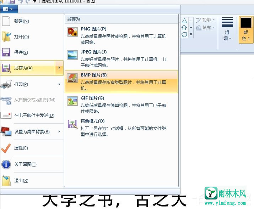Click the 属性(E) label
254x209 pixels.
point(21,148)
